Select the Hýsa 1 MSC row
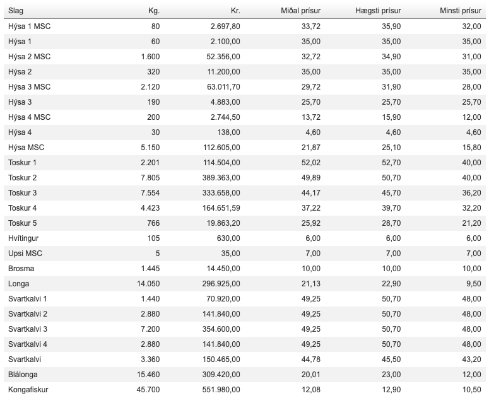Viewport: 489px width, 403px height. click(245, 26)
